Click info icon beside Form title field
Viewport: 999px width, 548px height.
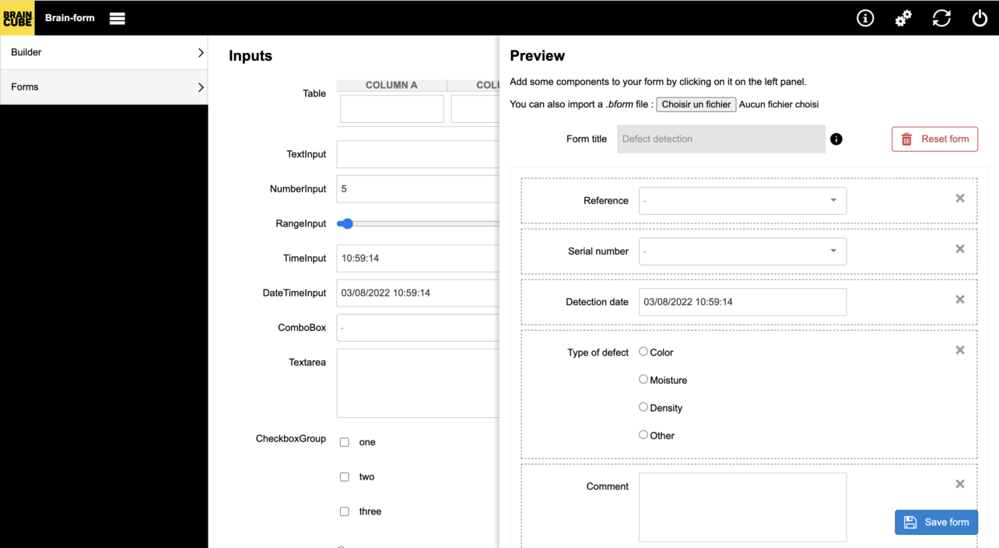pos(836,139)
